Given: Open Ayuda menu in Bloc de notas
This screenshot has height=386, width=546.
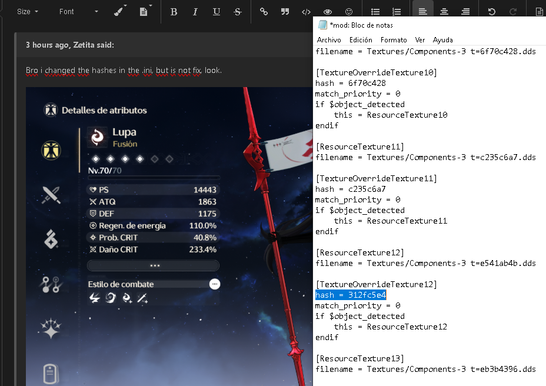Looking at the screenshot, I should [442, 39].
